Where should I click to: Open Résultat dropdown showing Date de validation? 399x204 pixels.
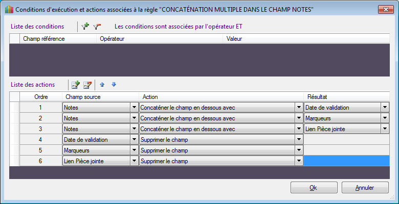(x=384, y=107)
